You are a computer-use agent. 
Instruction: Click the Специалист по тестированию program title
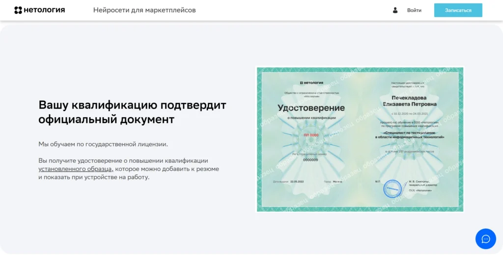click(410, 135)
